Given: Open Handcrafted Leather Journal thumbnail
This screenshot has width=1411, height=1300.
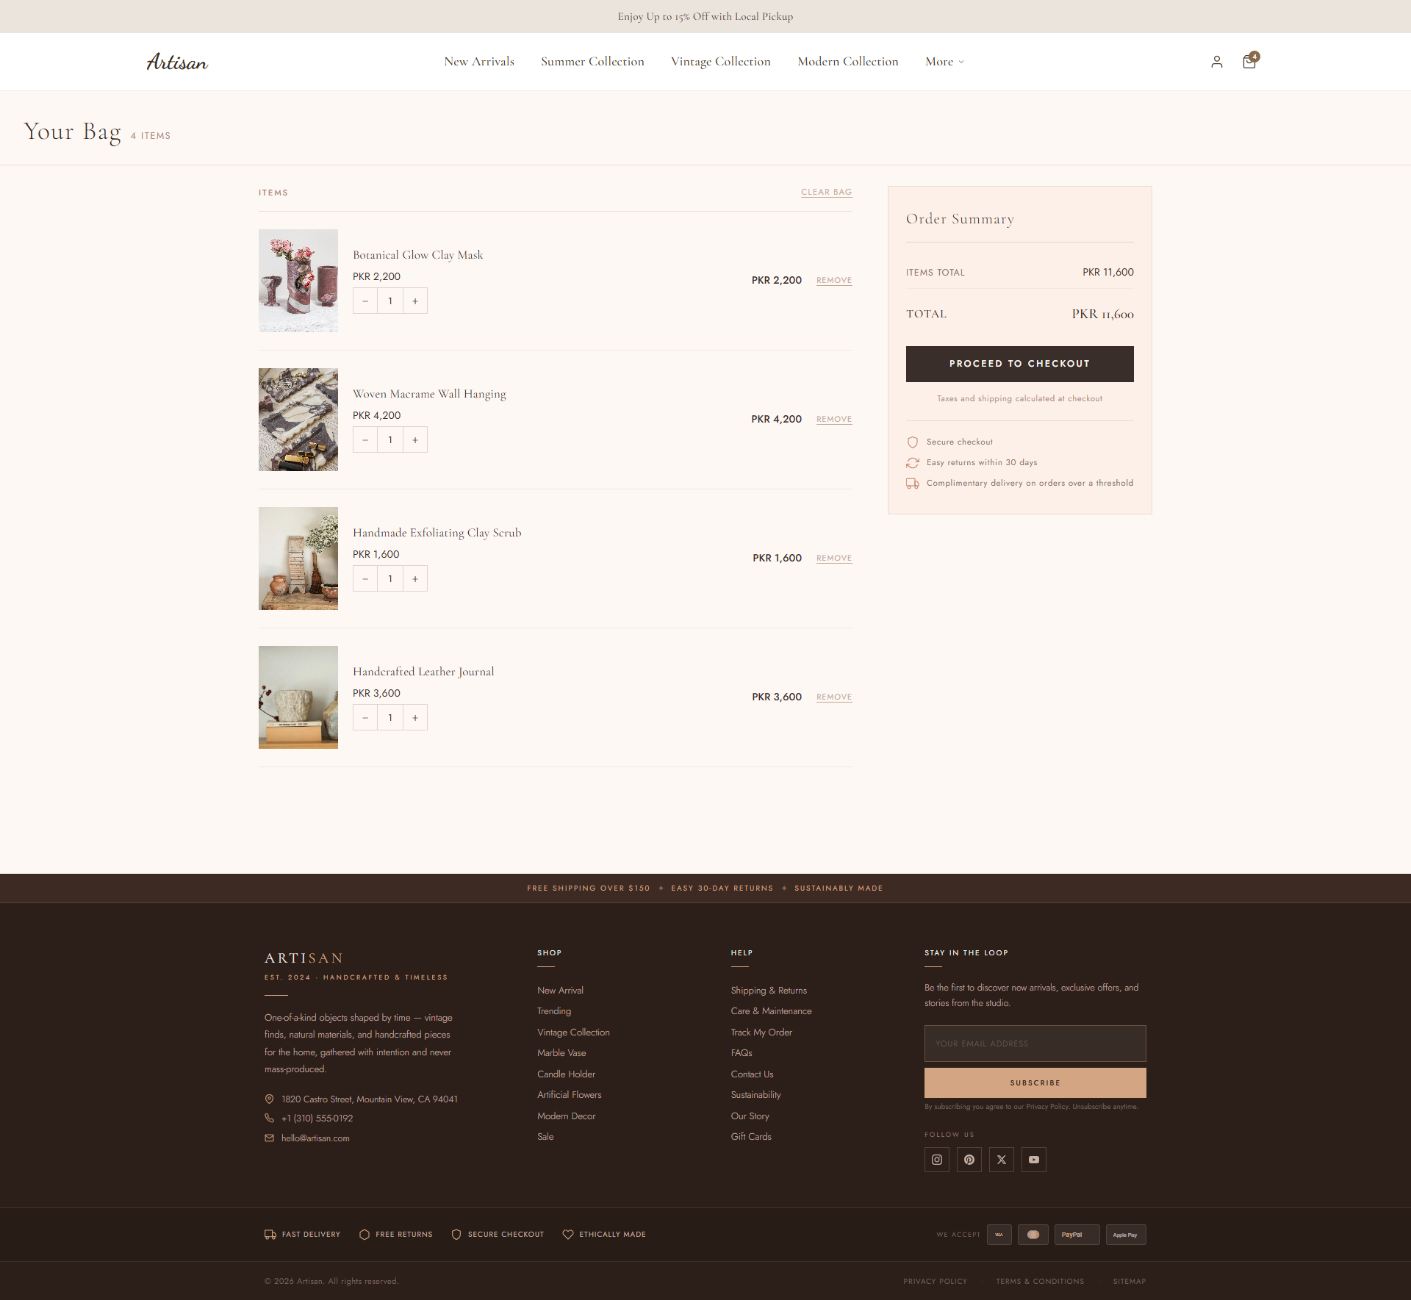Looking at the screenshot, I should (x=298, y=697).
